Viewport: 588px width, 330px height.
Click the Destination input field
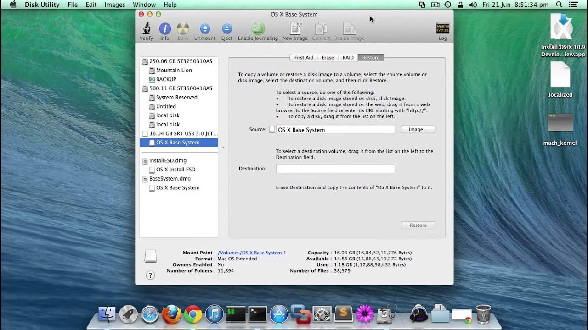coord(335,169)
